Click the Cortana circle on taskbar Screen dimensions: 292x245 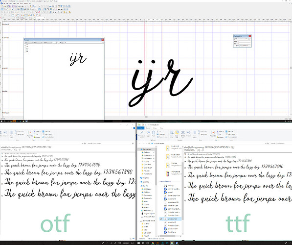click(x=143, y=243)
